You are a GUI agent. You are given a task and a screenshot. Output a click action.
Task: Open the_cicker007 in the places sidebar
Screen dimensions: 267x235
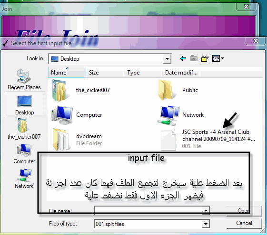click(x=24, y=129)
